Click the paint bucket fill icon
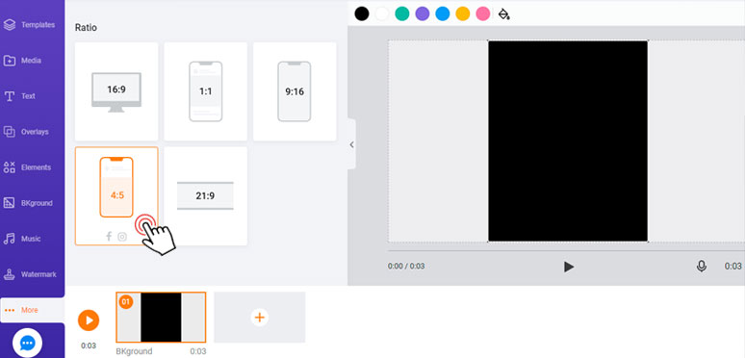745x358 pixels. point(503,13)
